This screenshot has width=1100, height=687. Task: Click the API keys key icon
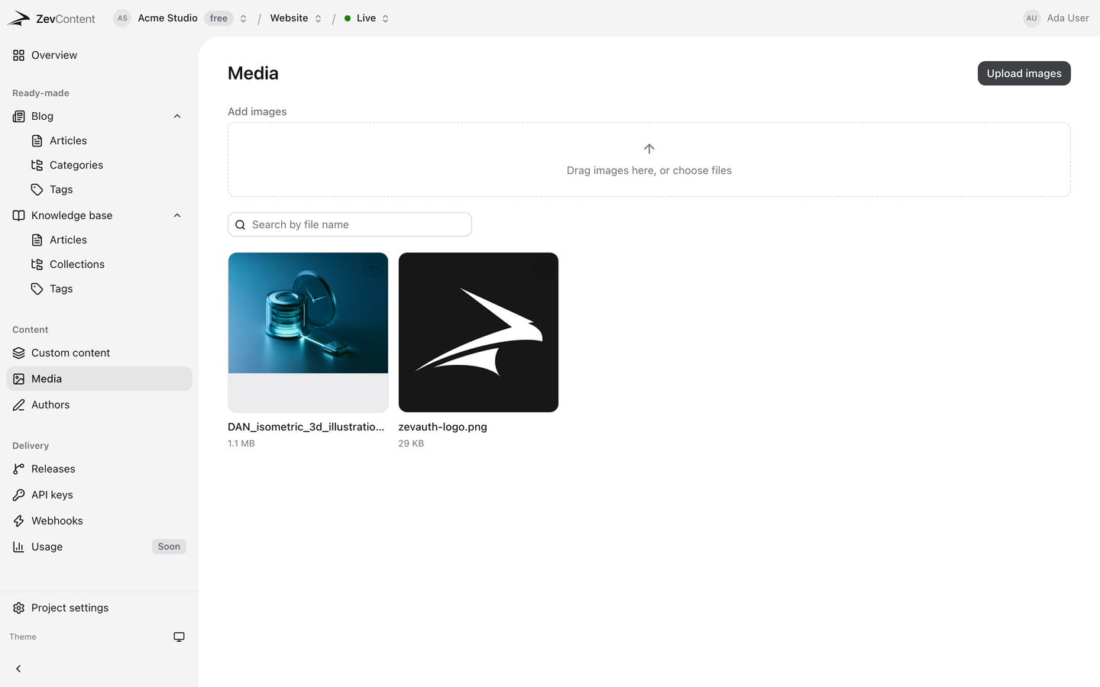[x=18, y=495]
